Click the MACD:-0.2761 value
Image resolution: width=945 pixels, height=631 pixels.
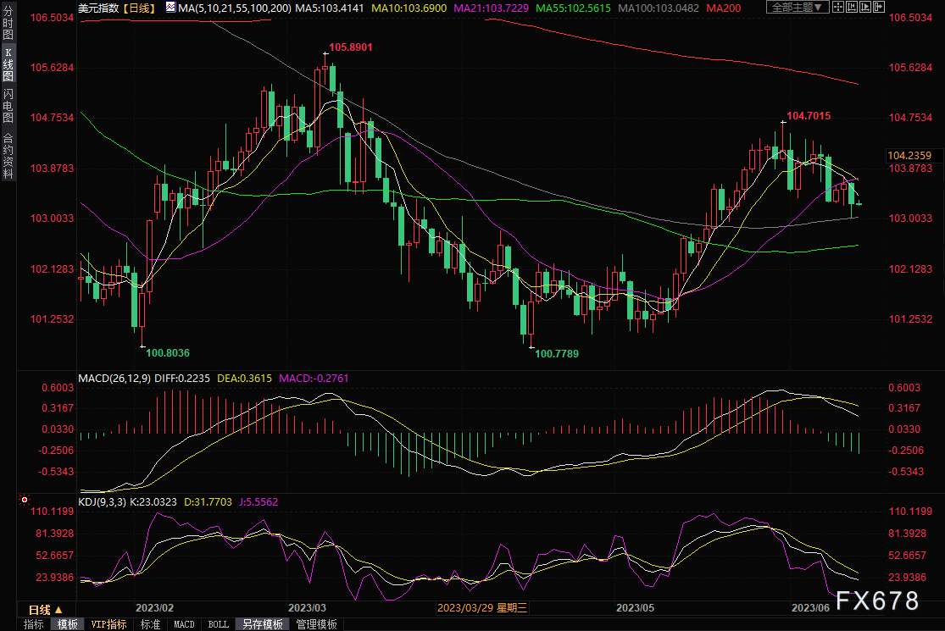tap(314, 378)
